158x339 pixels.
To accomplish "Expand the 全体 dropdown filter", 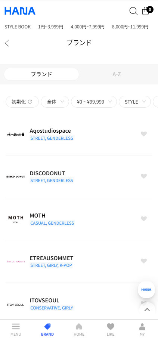I will tap(55, 102).
